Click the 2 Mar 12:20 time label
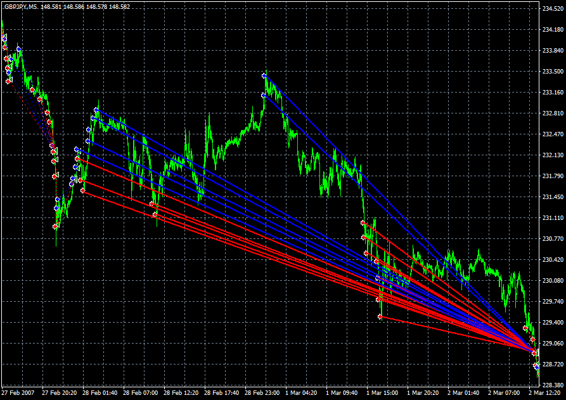Viewport: 566px width, 400px height. point(546,393)
